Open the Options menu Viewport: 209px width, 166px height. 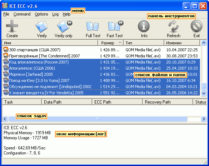tap(41, 14)
